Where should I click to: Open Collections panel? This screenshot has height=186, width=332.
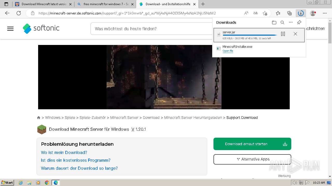tap(289, 13)
